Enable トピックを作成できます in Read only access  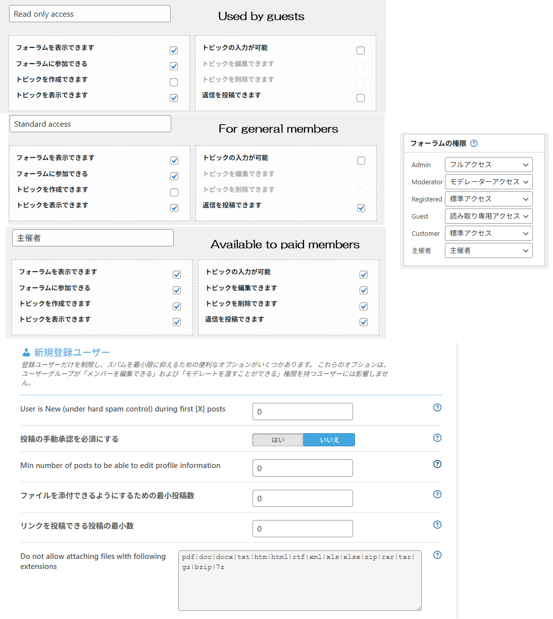pos(174,82)
